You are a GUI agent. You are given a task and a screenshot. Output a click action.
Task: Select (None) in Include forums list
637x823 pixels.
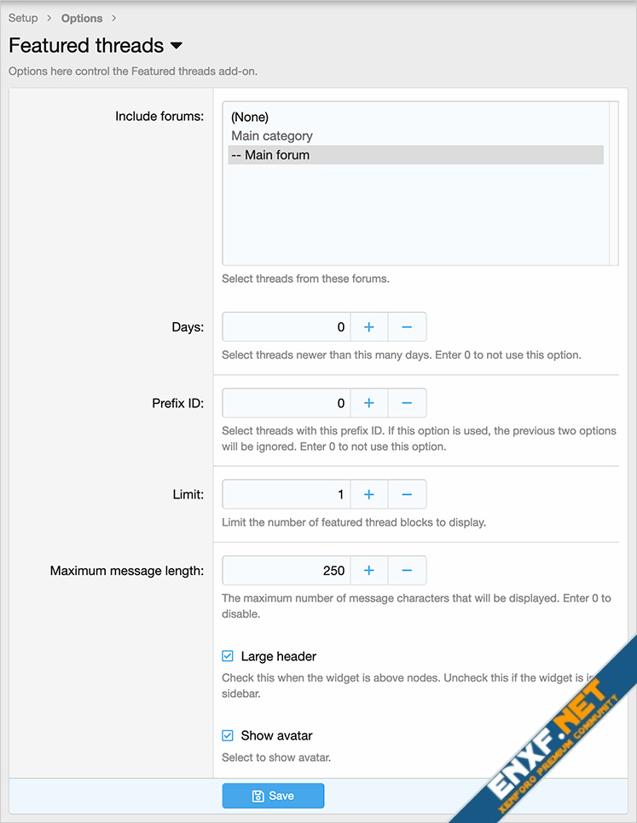click(x=250, y=118)
